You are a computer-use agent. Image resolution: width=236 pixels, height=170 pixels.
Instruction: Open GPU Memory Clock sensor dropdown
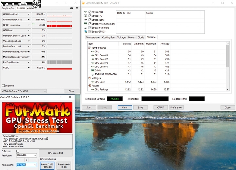coord(29,20)
